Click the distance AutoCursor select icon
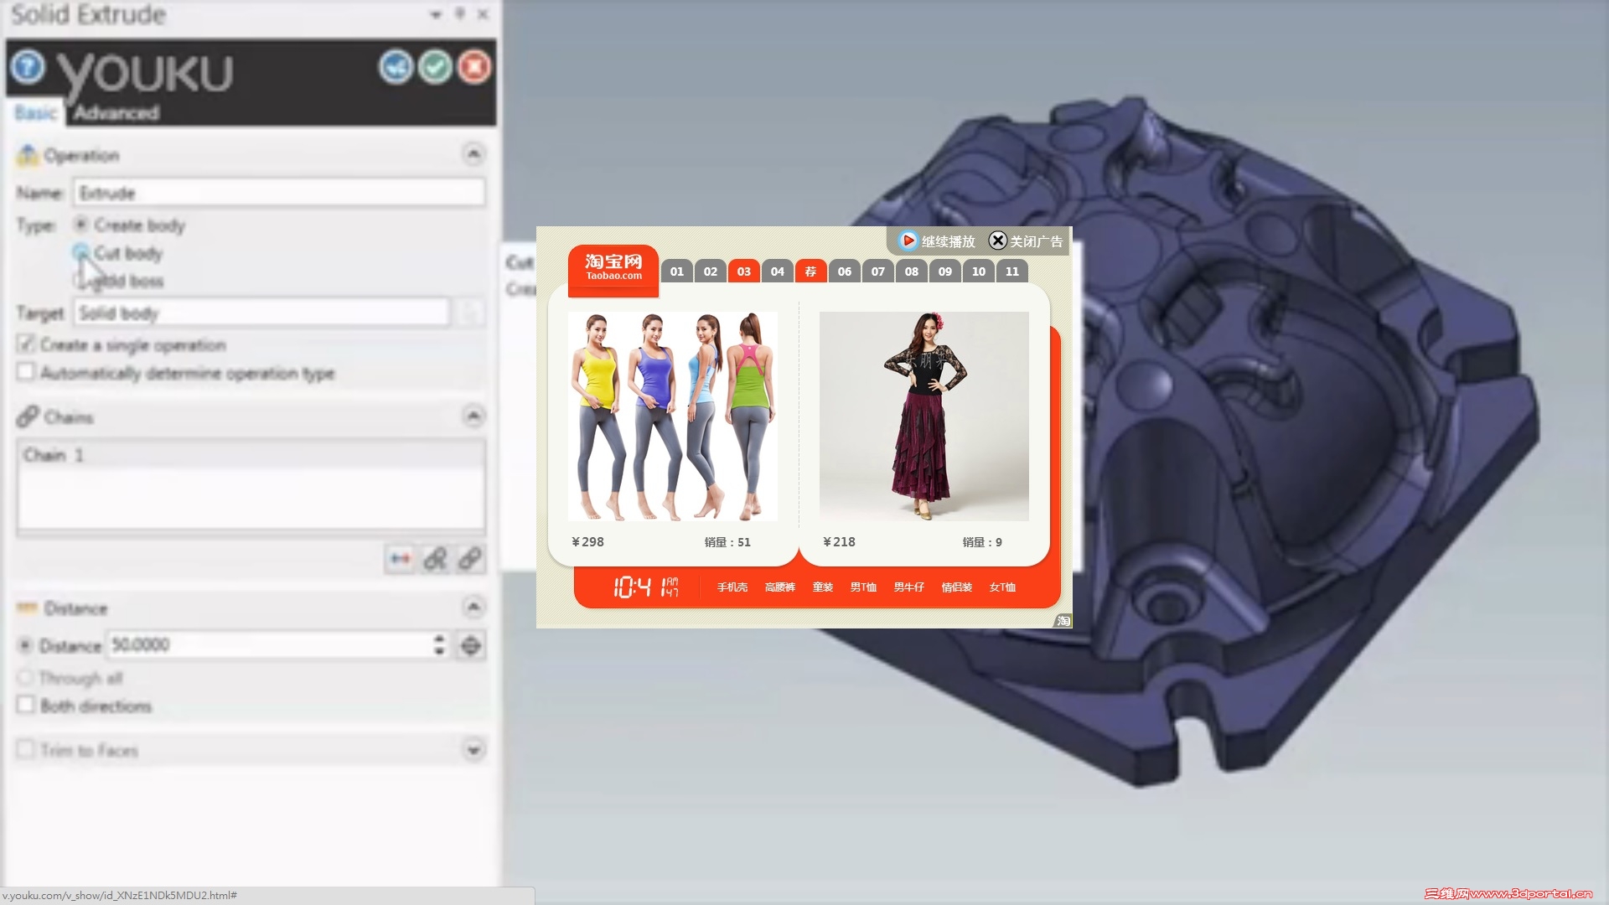1609x905 pixels. 471,645
